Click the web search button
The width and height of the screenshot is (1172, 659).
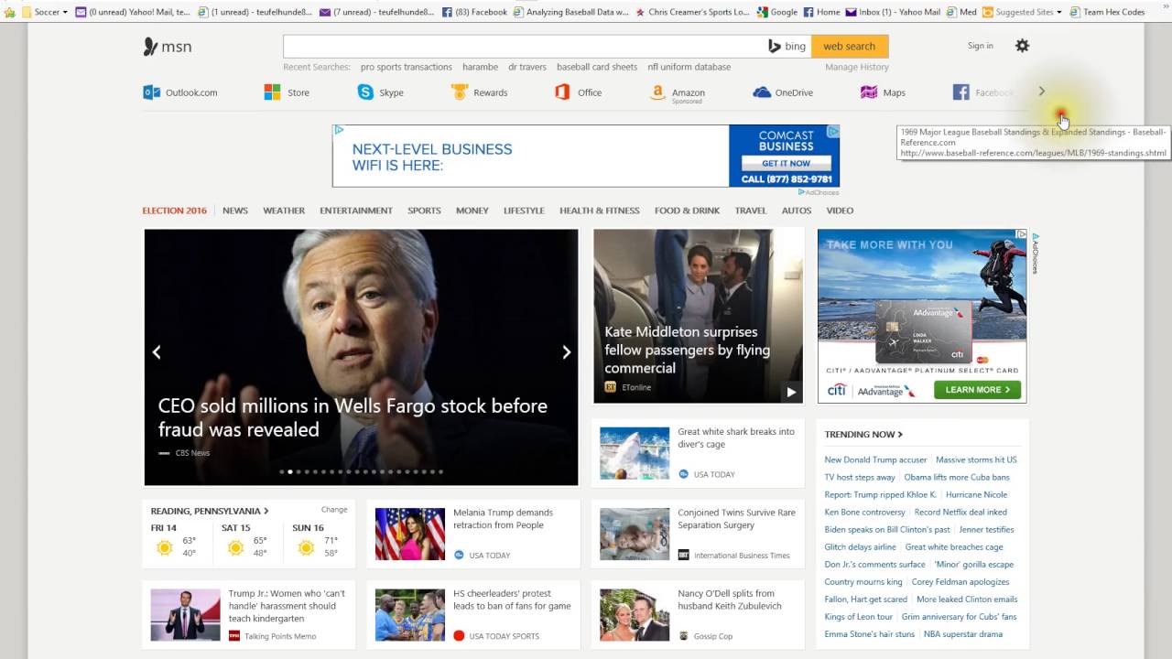tap(850, 46)
